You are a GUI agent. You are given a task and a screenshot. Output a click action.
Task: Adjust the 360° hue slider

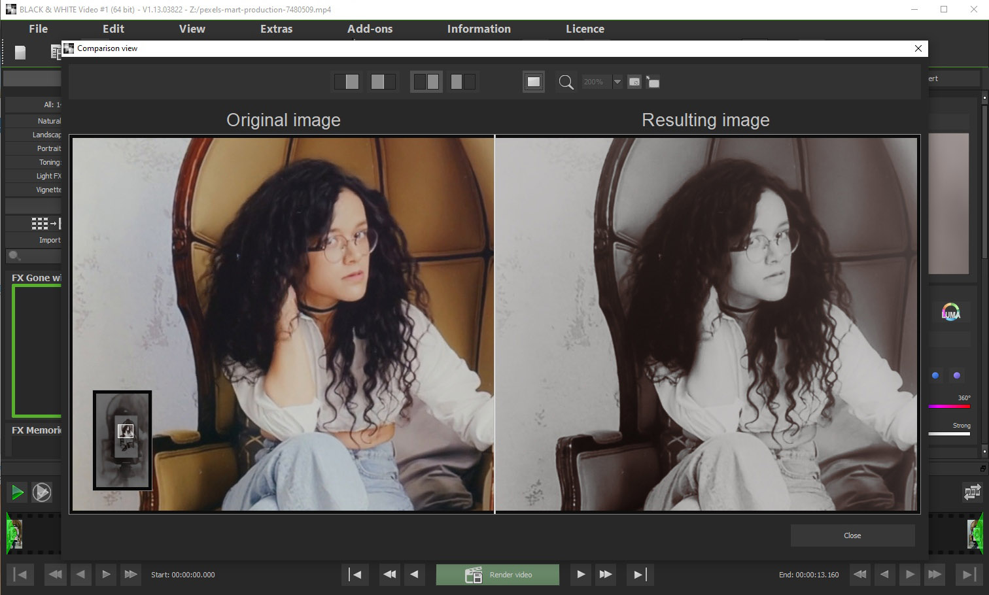point(948,406)
